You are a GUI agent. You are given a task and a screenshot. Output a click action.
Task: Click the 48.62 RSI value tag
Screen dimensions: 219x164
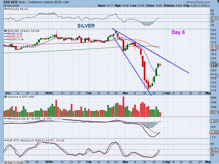pos(214,18)
